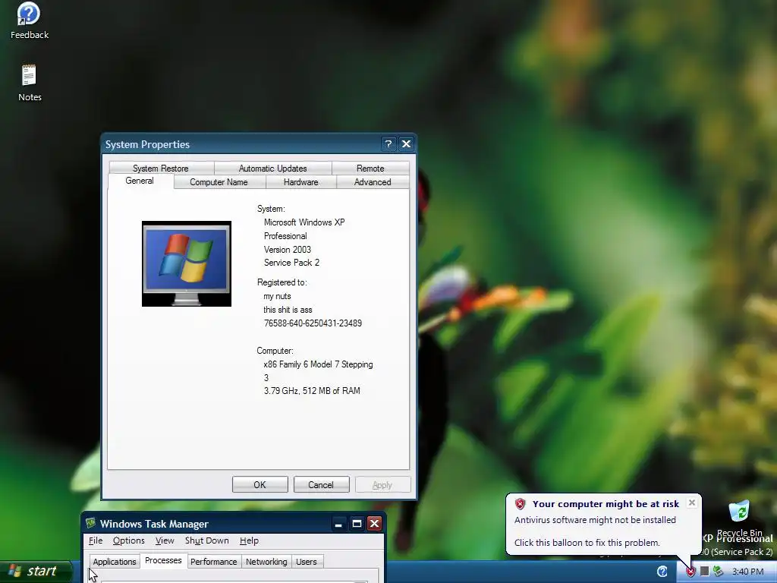Maximize the Windows Task Manager window
Viewport: 777px width, 583px height.
coord(357,524)
